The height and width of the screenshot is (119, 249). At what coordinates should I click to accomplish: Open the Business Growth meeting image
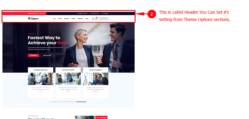(68, 79)
